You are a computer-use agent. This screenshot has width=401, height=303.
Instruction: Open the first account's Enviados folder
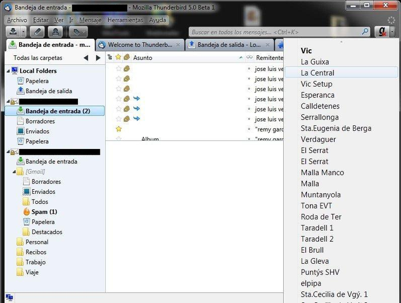[38, 131]
